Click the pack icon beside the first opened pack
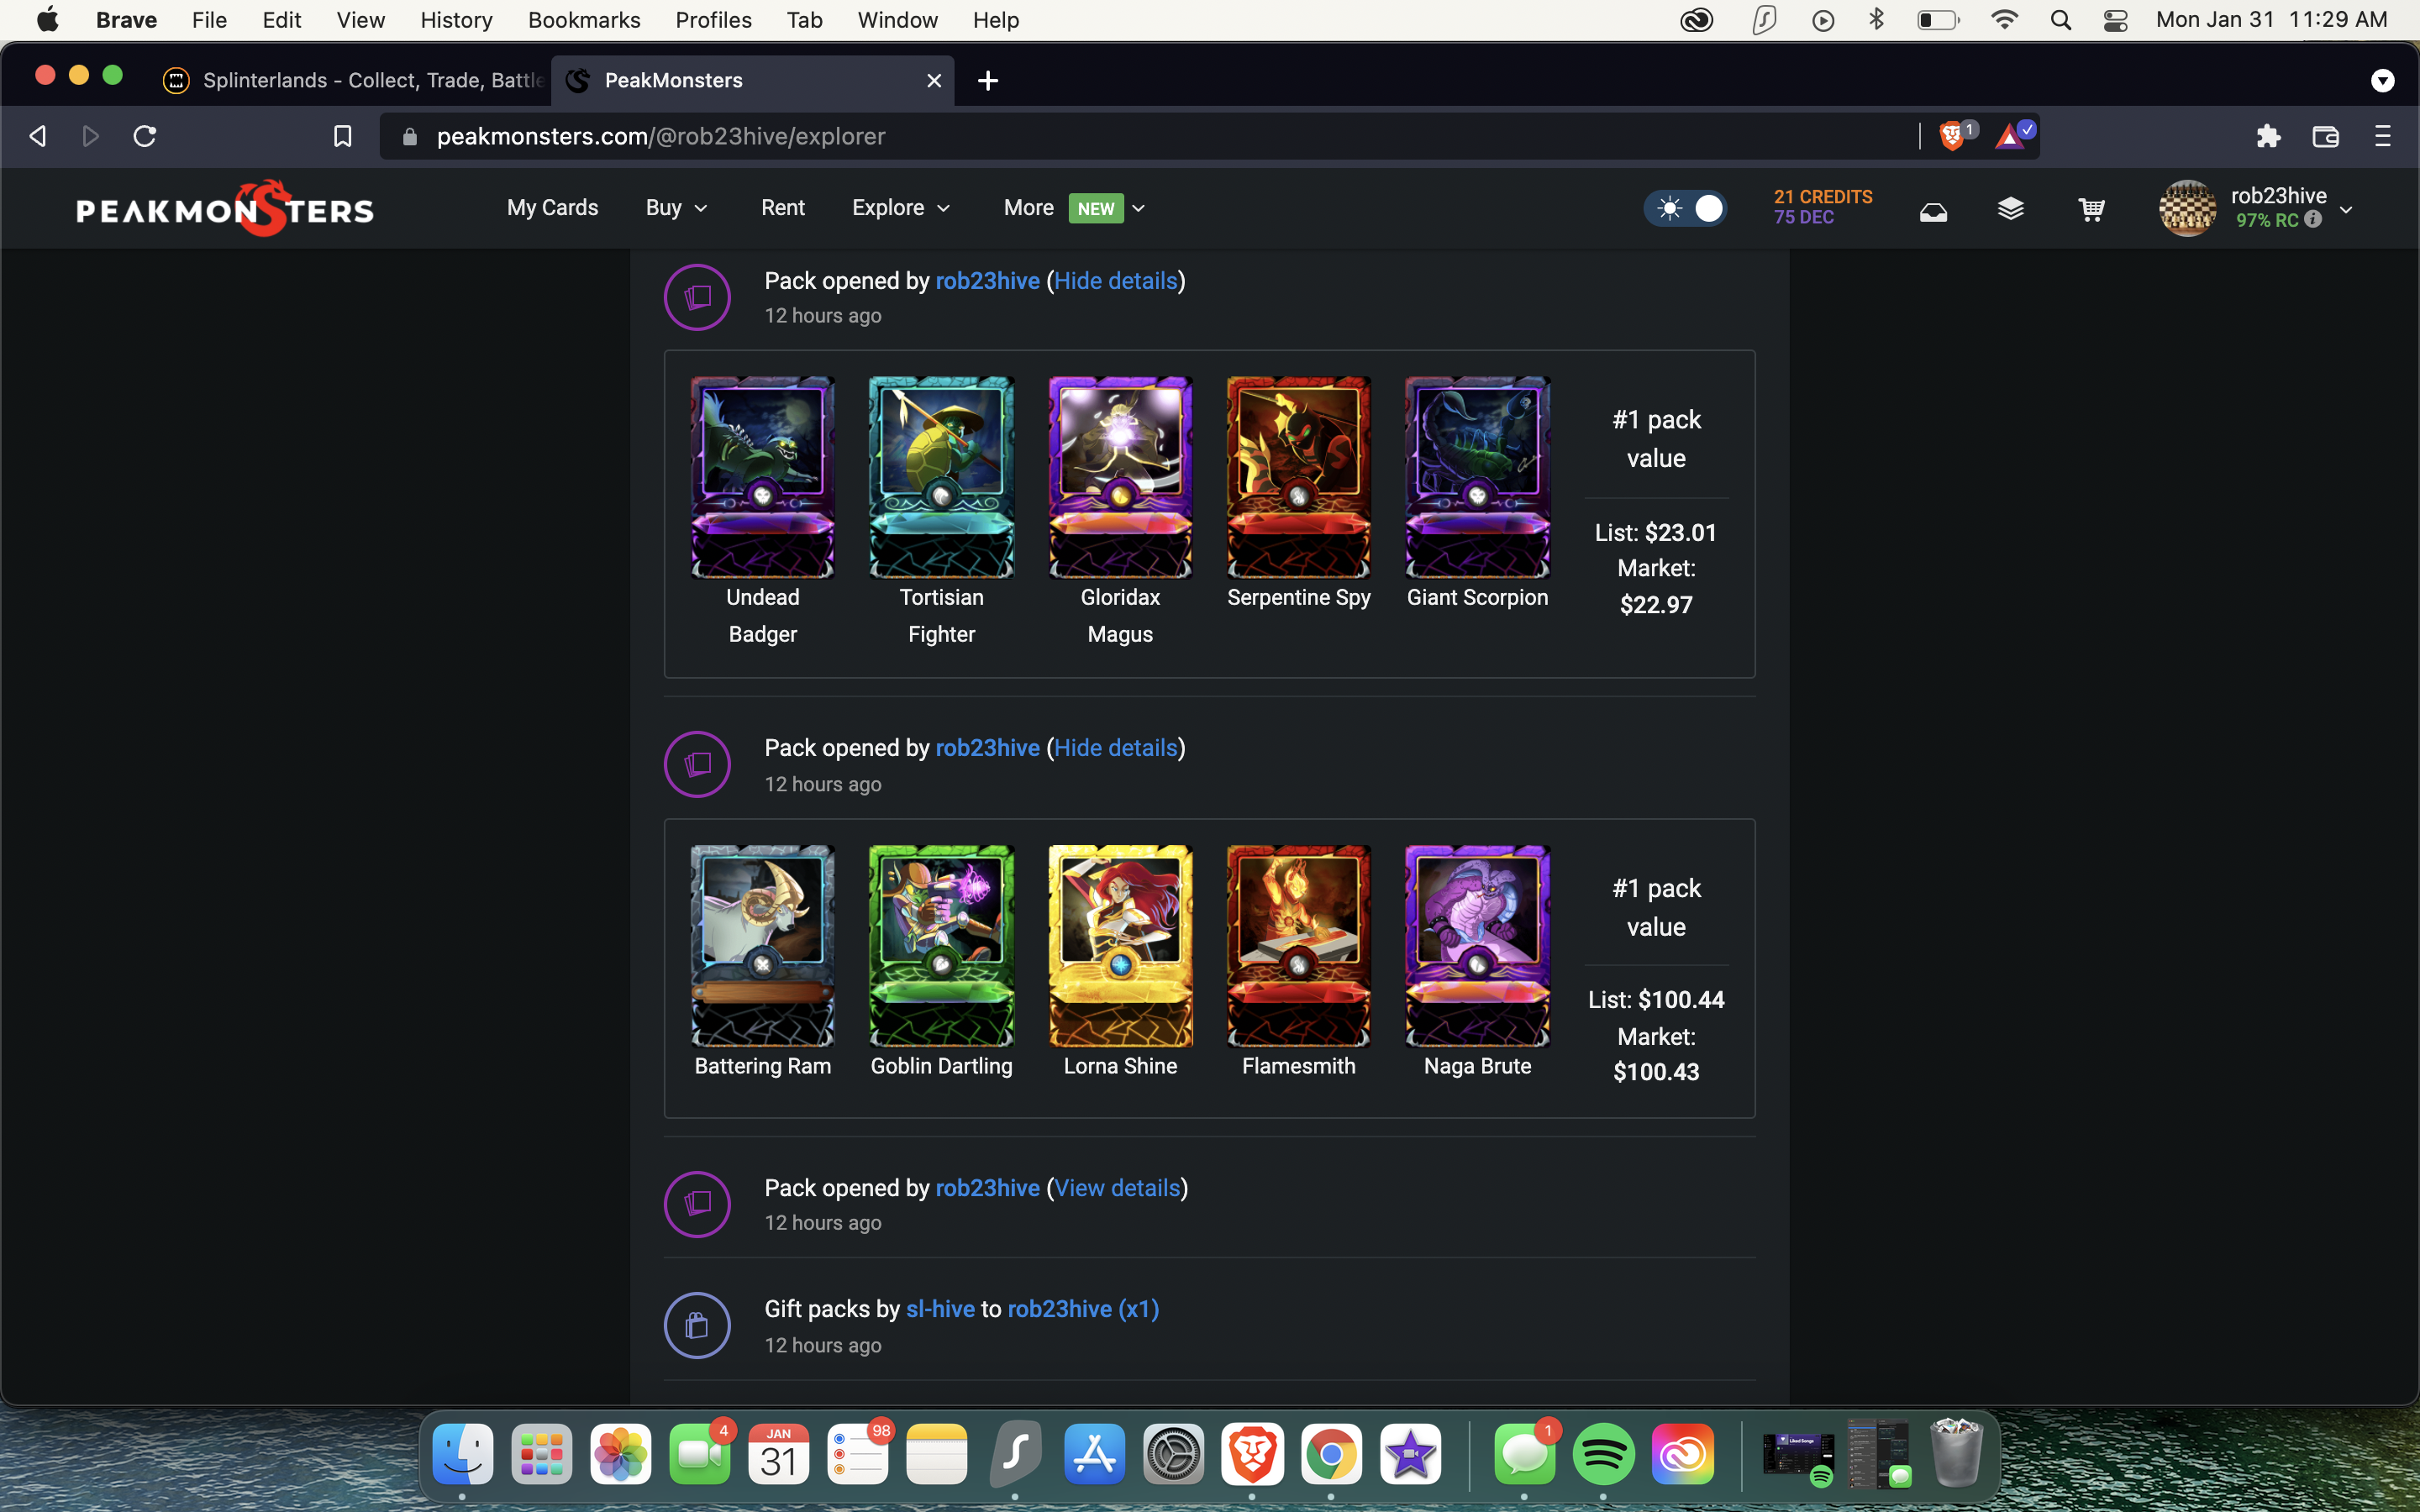 697,297
